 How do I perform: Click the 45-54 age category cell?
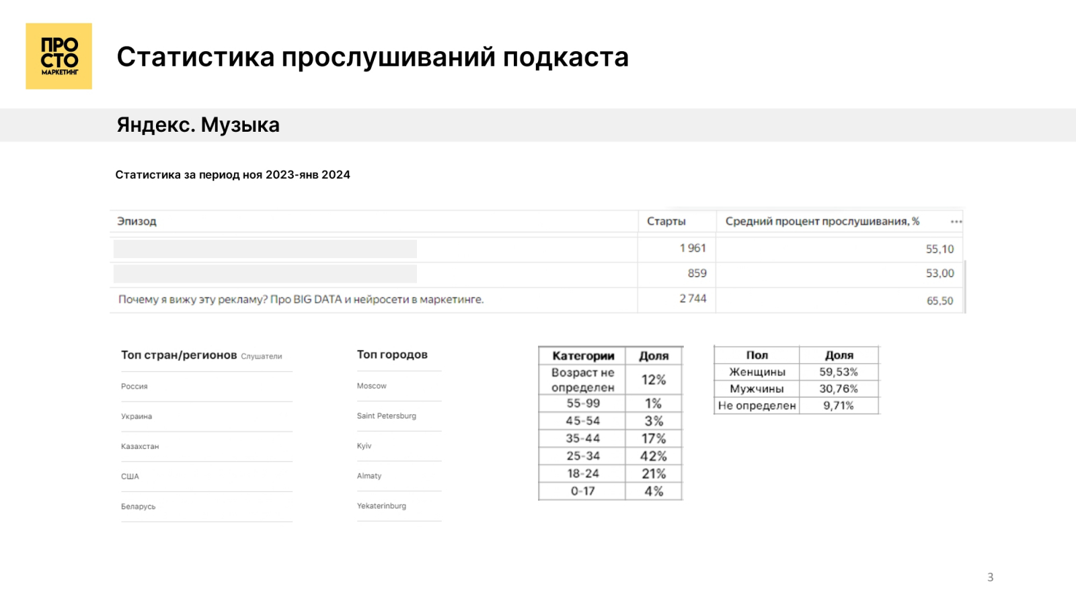click(583, 421)
